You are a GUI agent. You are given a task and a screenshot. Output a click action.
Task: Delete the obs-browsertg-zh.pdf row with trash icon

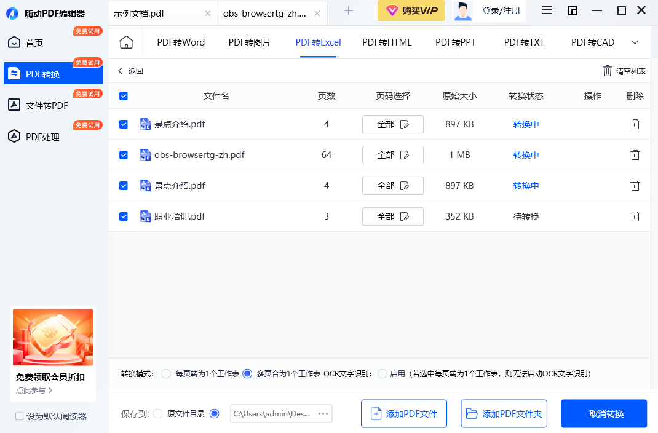coord(635,155)
